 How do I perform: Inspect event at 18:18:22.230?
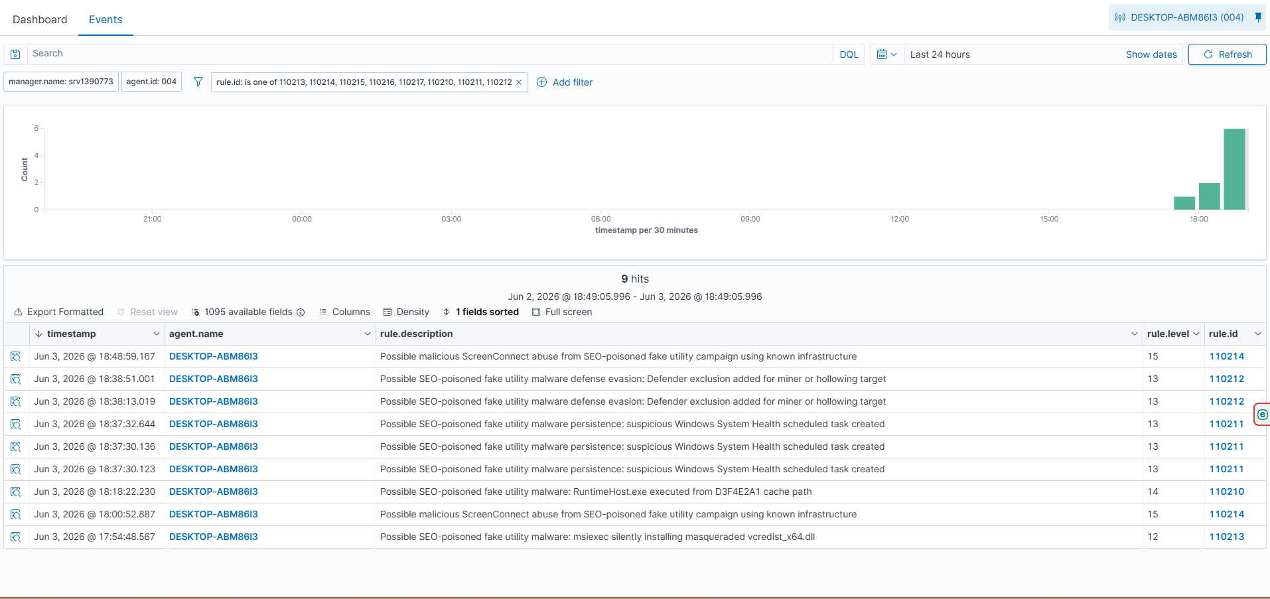click(x=16, y=492)
